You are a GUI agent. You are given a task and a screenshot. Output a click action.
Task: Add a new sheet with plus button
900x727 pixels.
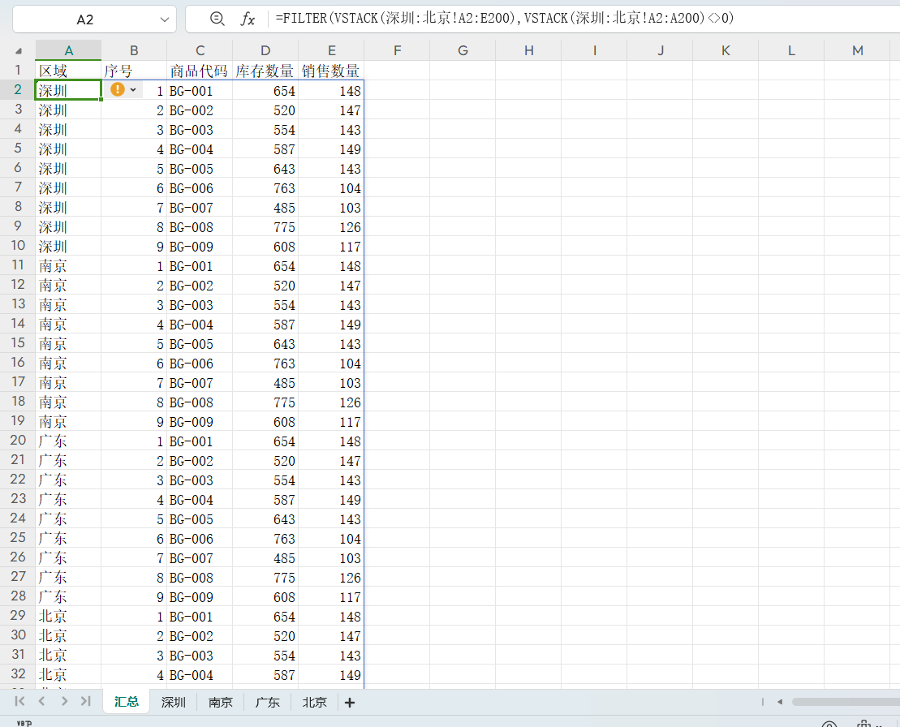tap(350, 703)
